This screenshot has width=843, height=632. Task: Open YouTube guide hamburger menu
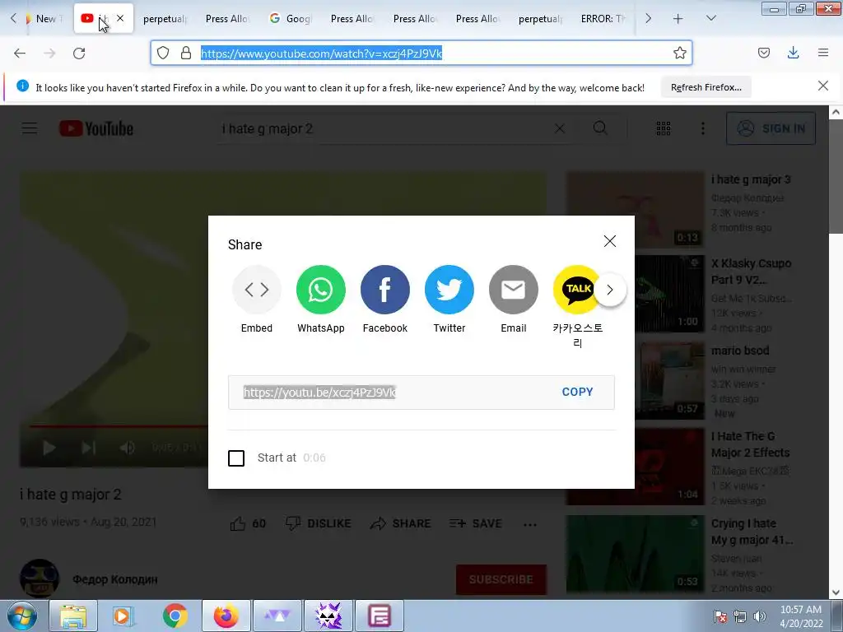coord(30,128)
